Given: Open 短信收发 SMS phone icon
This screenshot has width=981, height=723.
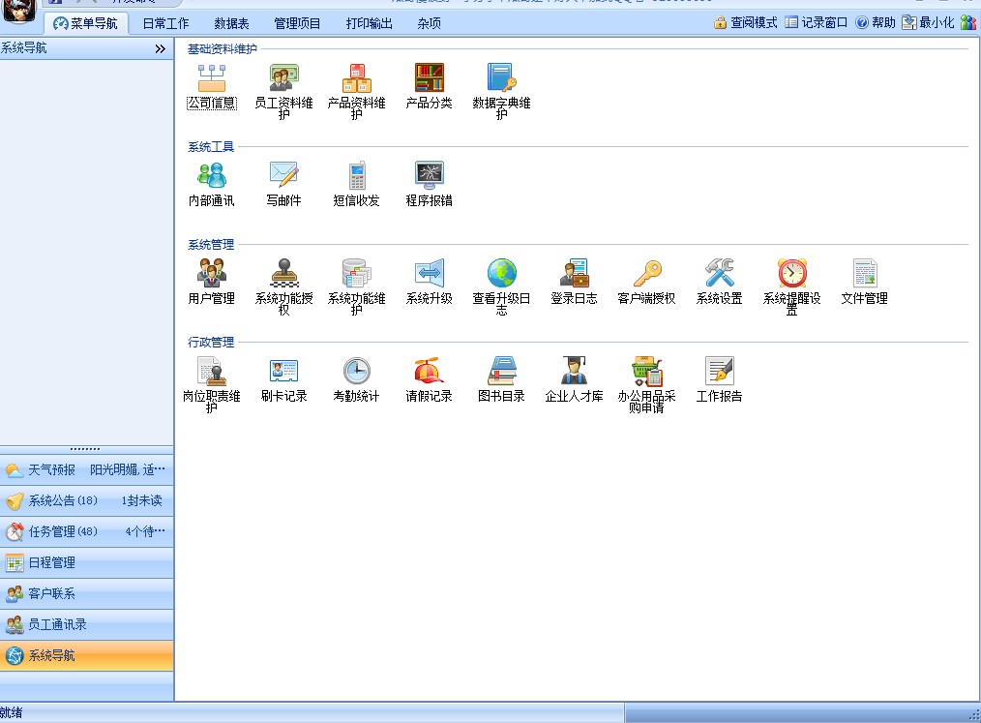Looking at the screenshot, I should (356, 176).
